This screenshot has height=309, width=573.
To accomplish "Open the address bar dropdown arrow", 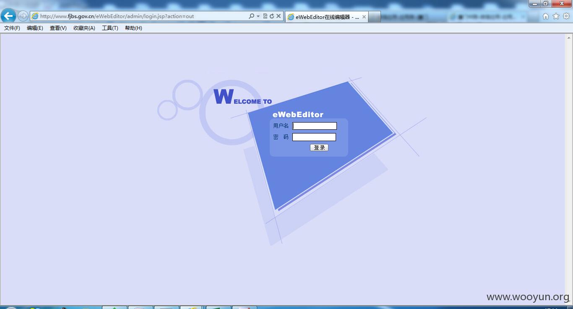I will [x=258, y=16].
